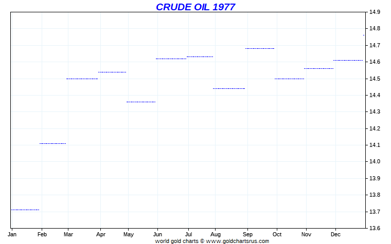Select the November price line at 14.56
Screen dimensions: 391x244
click(318, 68)
